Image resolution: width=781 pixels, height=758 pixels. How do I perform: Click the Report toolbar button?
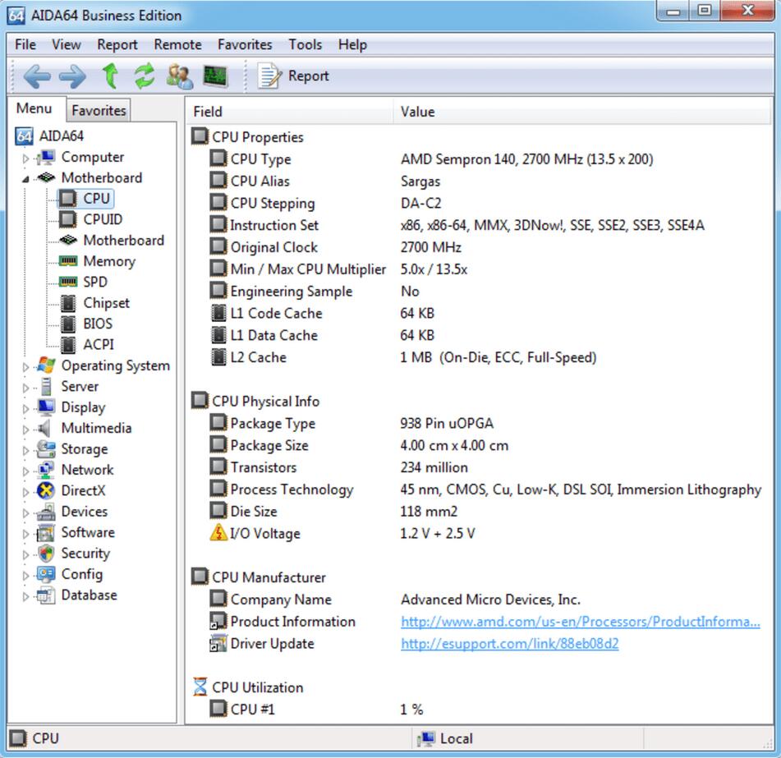click(294, 76)
